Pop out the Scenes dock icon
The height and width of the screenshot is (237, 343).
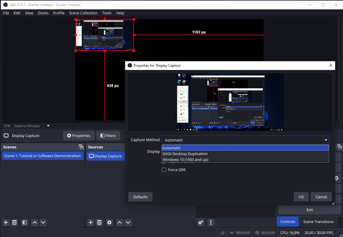pos(81,147)
